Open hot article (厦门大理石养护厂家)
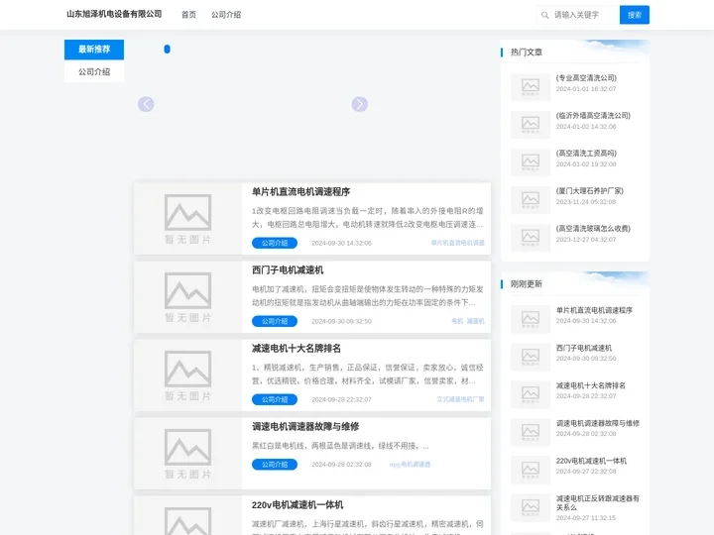Image resolution: width=714 pixels, height=535 pixels. coord(590,191)
